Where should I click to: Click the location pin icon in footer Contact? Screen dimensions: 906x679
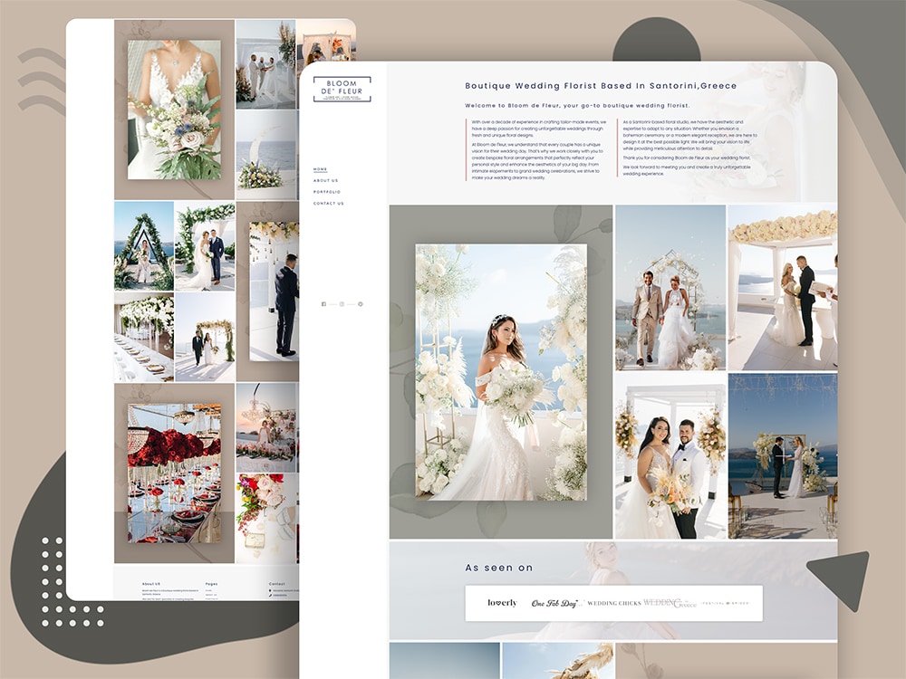(271, 589)
